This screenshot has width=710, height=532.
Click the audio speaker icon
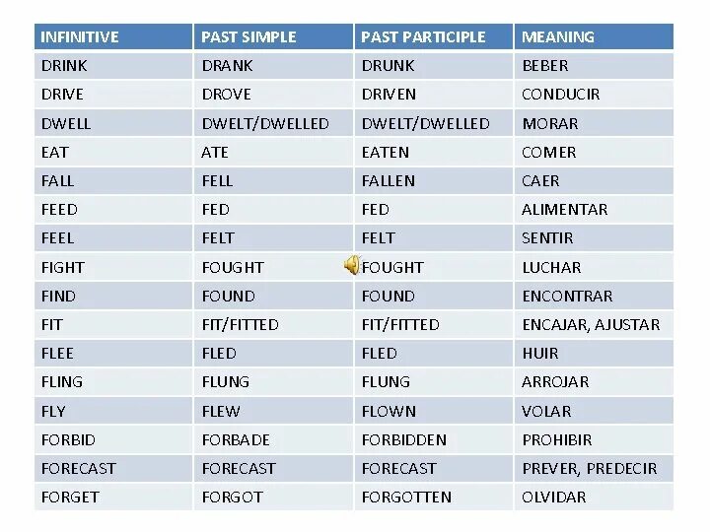[352, 266]
